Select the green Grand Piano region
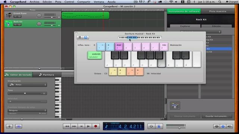The height and width of the screenshot is (134, 239). coord(86,16)
